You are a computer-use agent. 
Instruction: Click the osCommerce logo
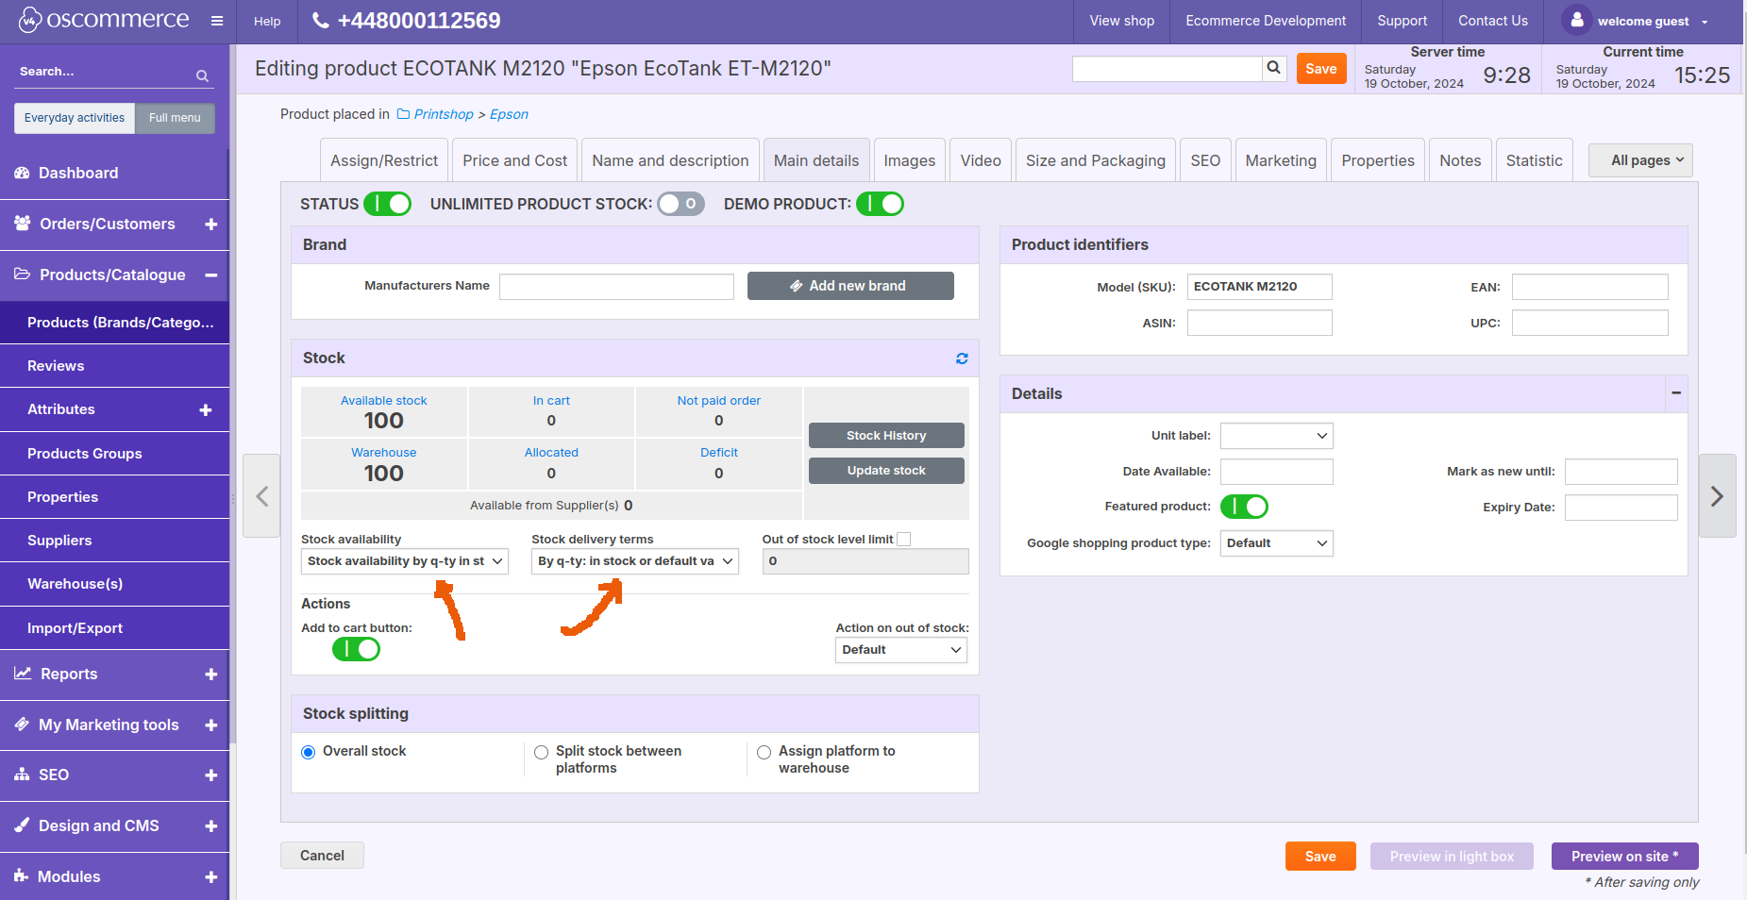click(104, 20)
